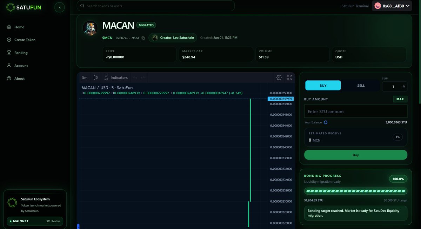Click the Create Token plus icon
This screenshot has height=229, width=421.
point(9,40)
